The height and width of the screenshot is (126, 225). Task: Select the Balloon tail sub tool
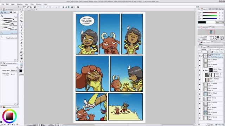coord(9,33)
